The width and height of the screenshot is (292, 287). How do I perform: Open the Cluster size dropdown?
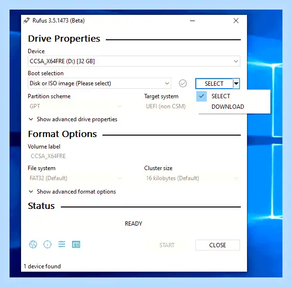pyautogui.click(x=192, y=178)
